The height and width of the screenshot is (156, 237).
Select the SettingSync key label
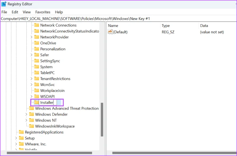point(50,61)
